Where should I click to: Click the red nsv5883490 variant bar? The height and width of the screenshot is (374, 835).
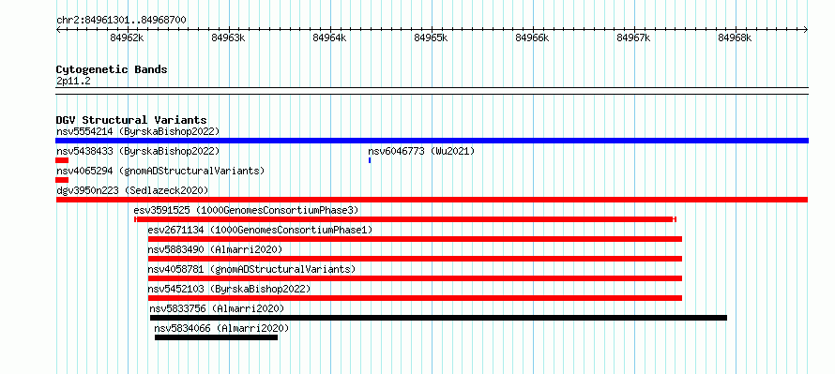click(x=415, y=259)
